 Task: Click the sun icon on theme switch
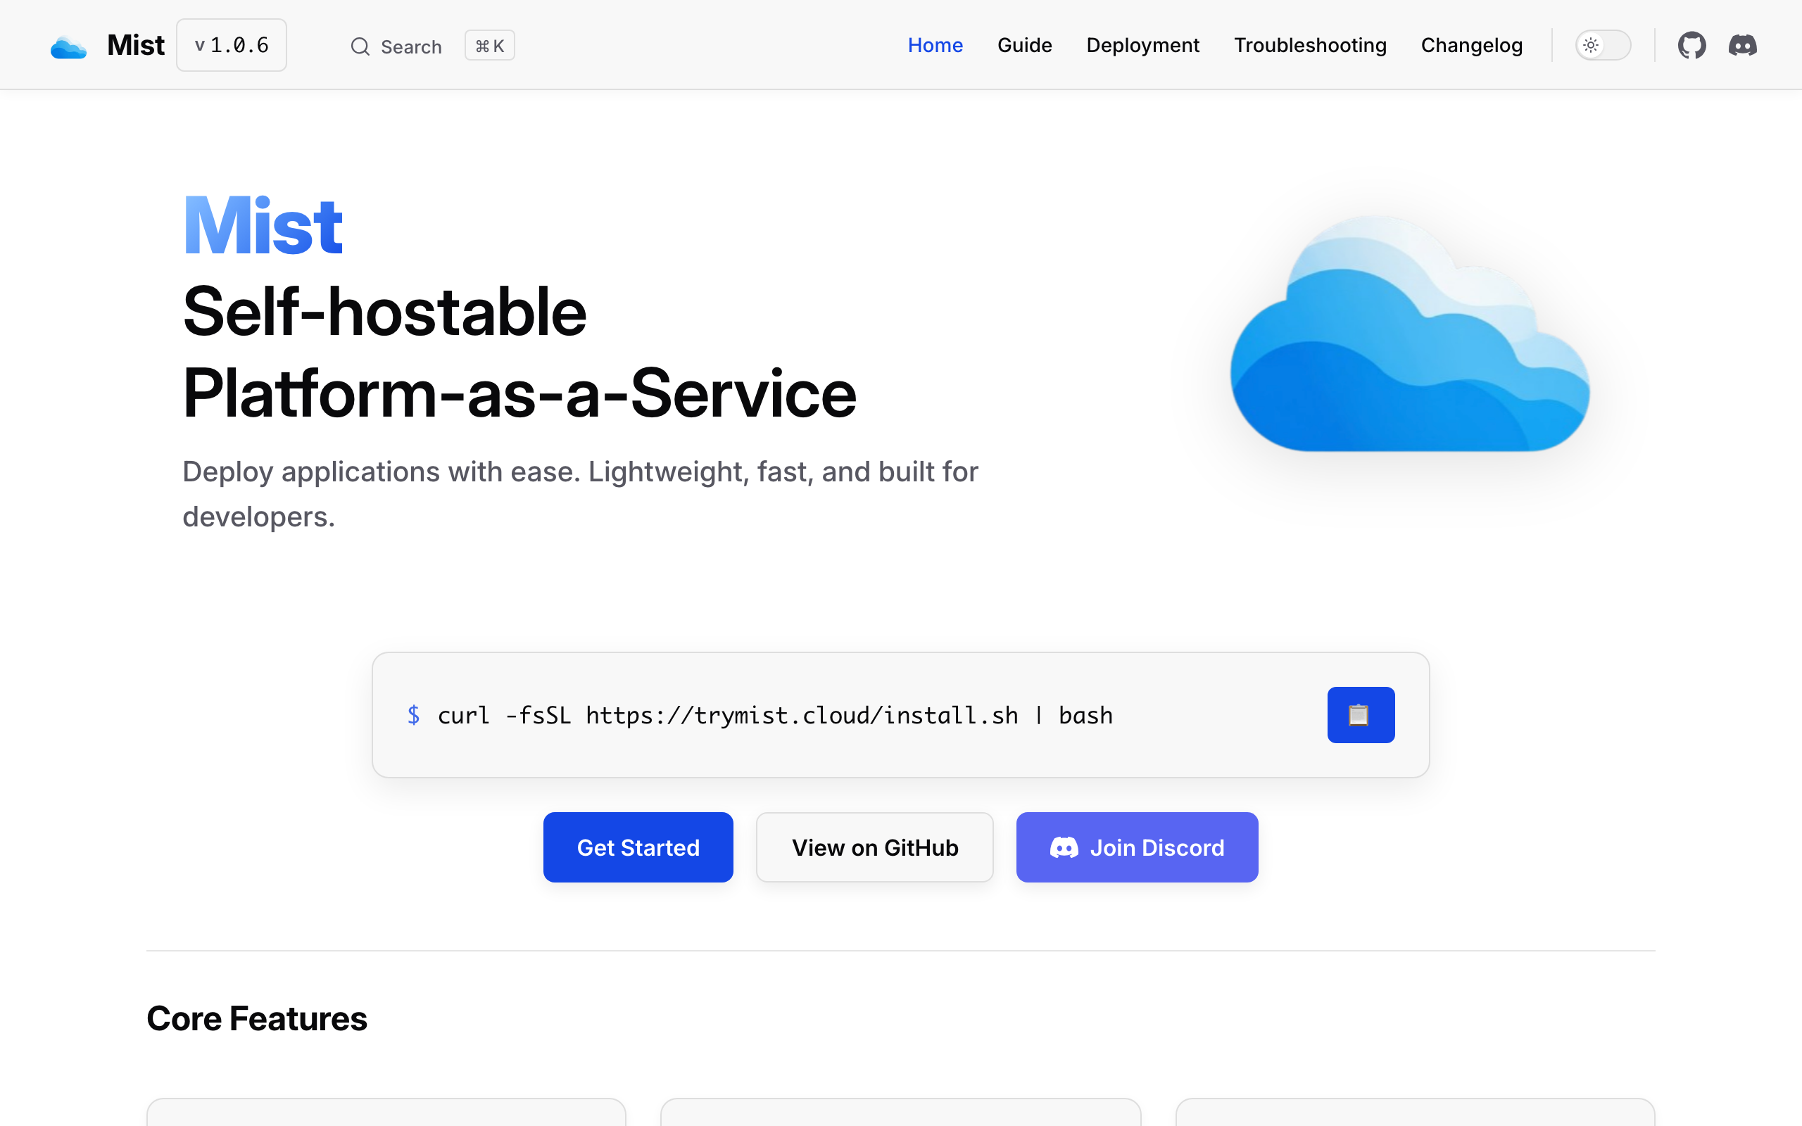[1591, 46]
